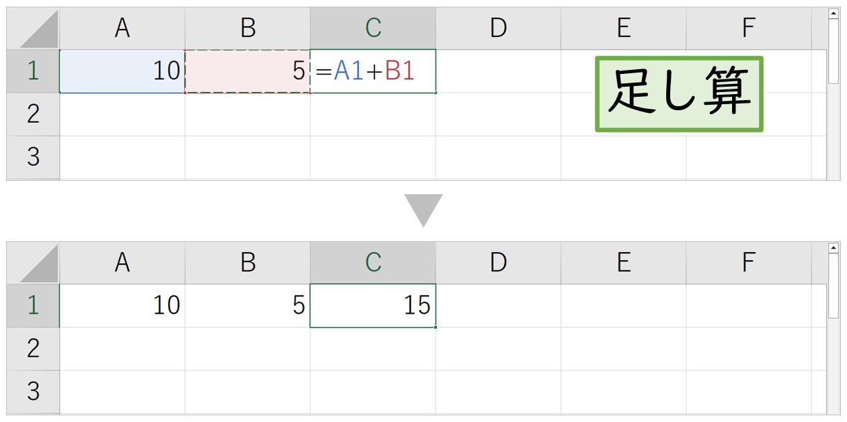Select column B header in top sheet
The width and height of the screenshot is (847, 422).
247,28
